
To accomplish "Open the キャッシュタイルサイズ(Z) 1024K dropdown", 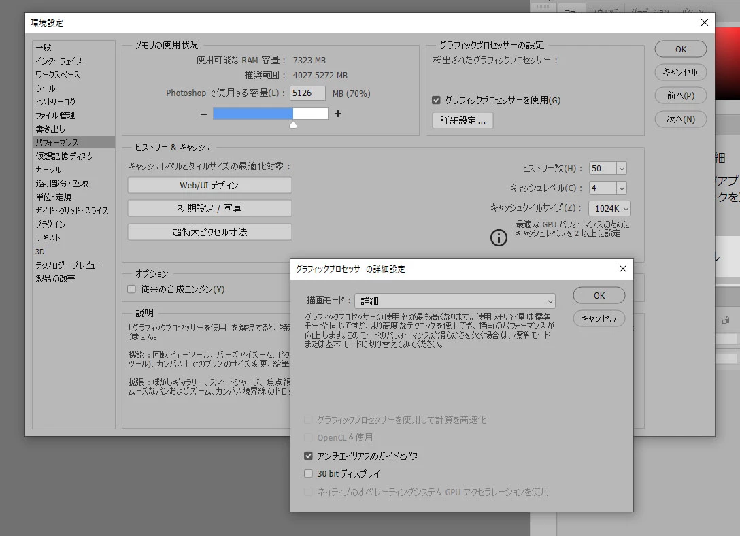I will [x=609, y=209].
